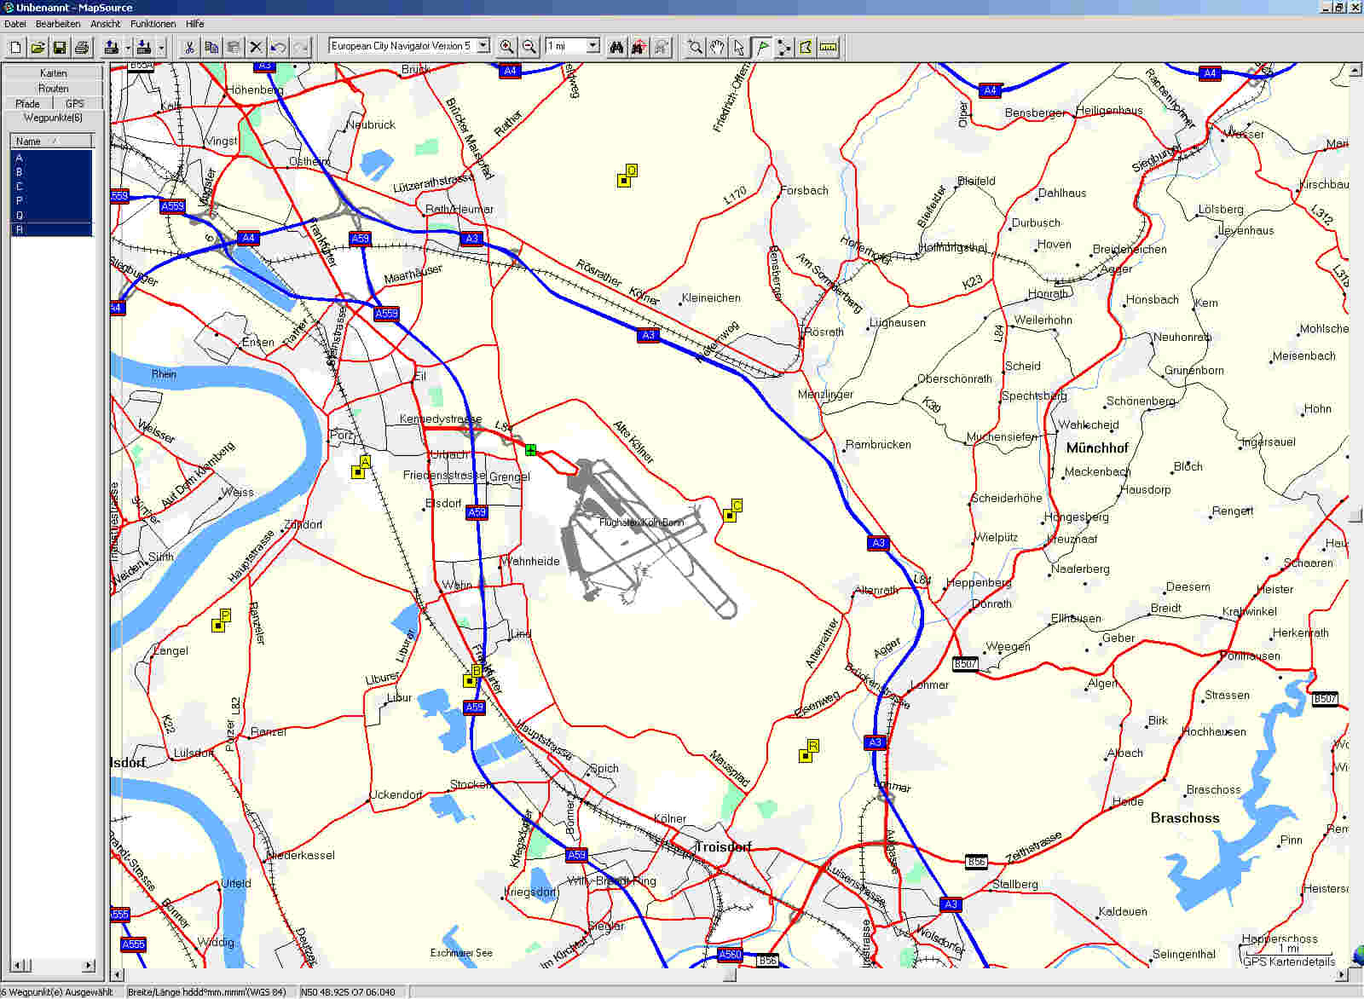Click the Zoom Out magnifier button
Image resolution: width=1364 pixels, height=999 pixels.
(529, 47)
